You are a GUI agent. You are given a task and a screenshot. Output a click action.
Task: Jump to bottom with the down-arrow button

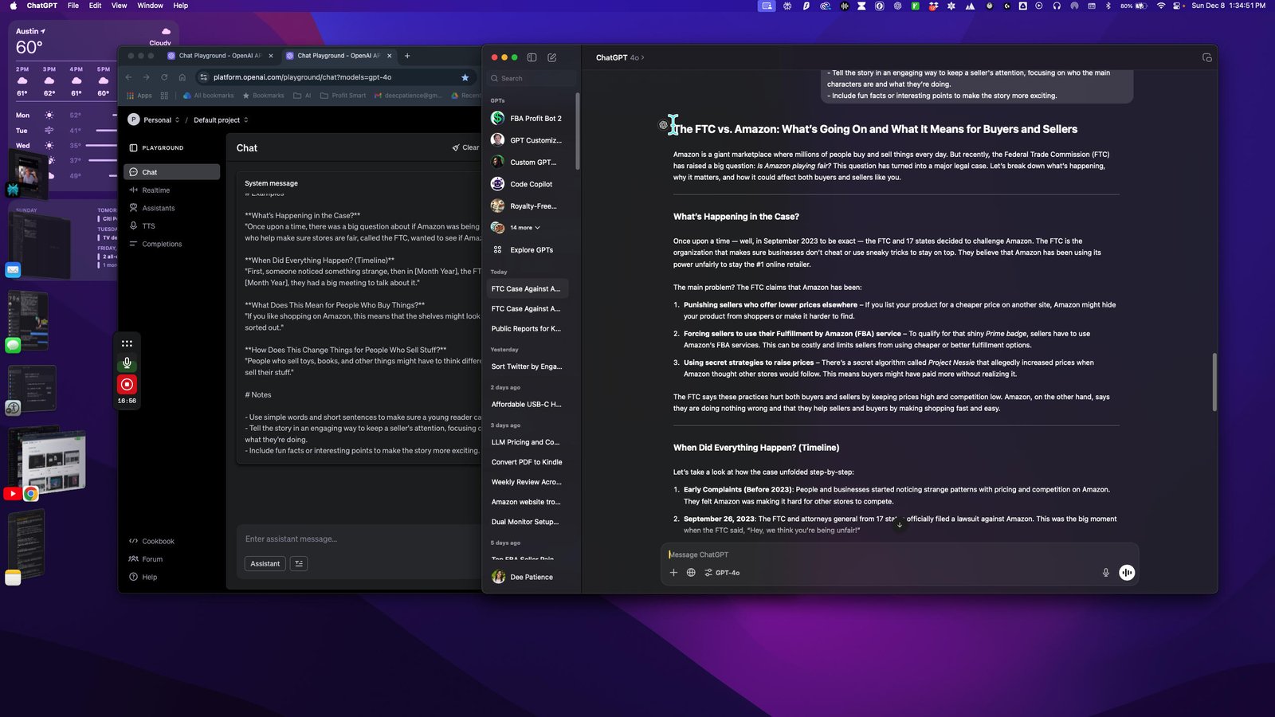[900, 524]
